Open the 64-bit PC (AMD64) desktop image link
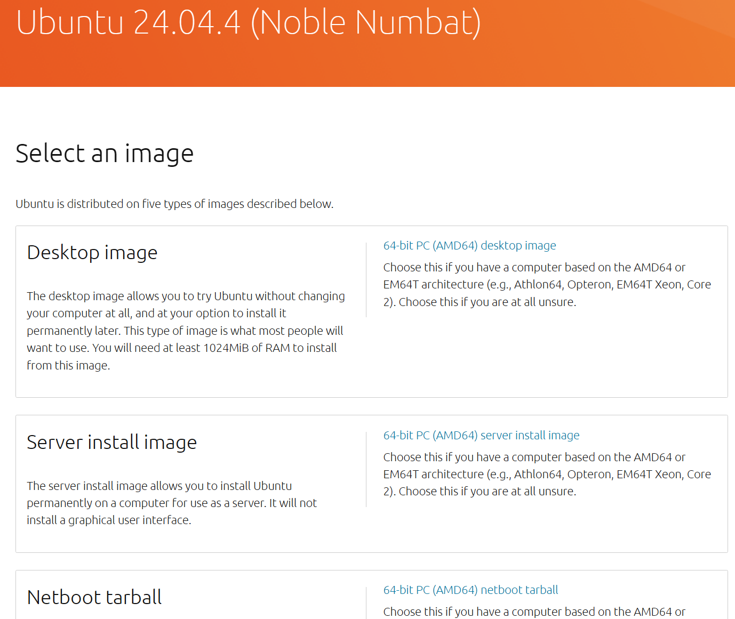The height and width of the screenshot is (619, 735). 469,246
